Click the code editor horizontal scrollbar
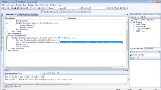161x90 pixels. tap(58, 67)
